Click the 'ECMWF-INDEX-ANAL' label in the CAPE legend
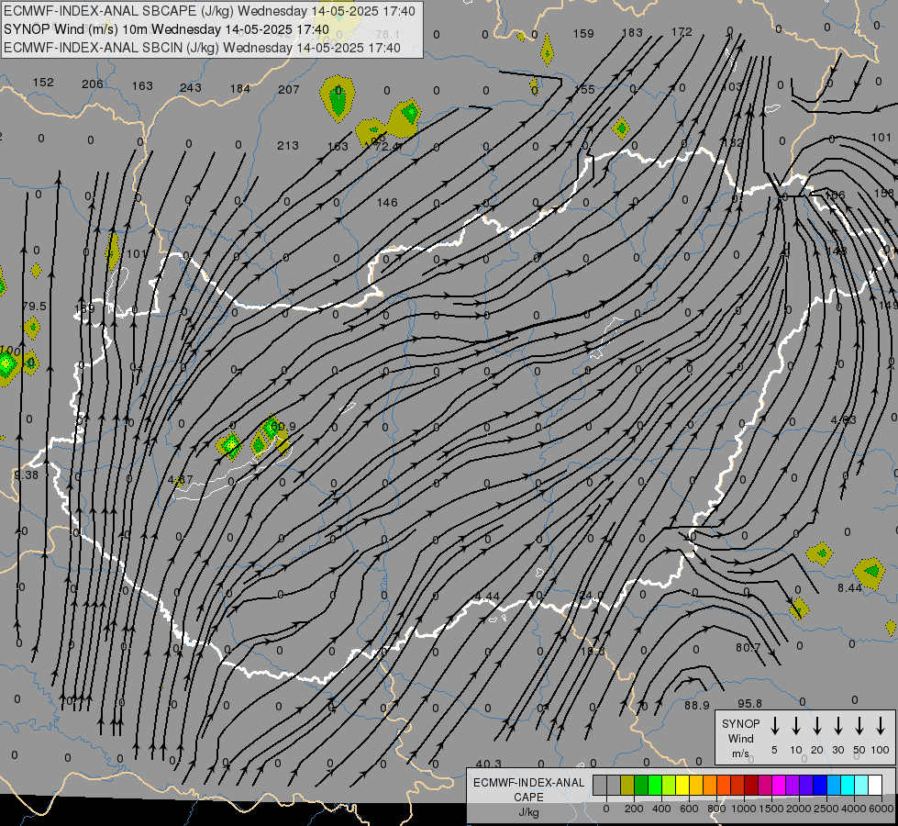Screen dimensions: 898x826 click(x=528, y=783)
